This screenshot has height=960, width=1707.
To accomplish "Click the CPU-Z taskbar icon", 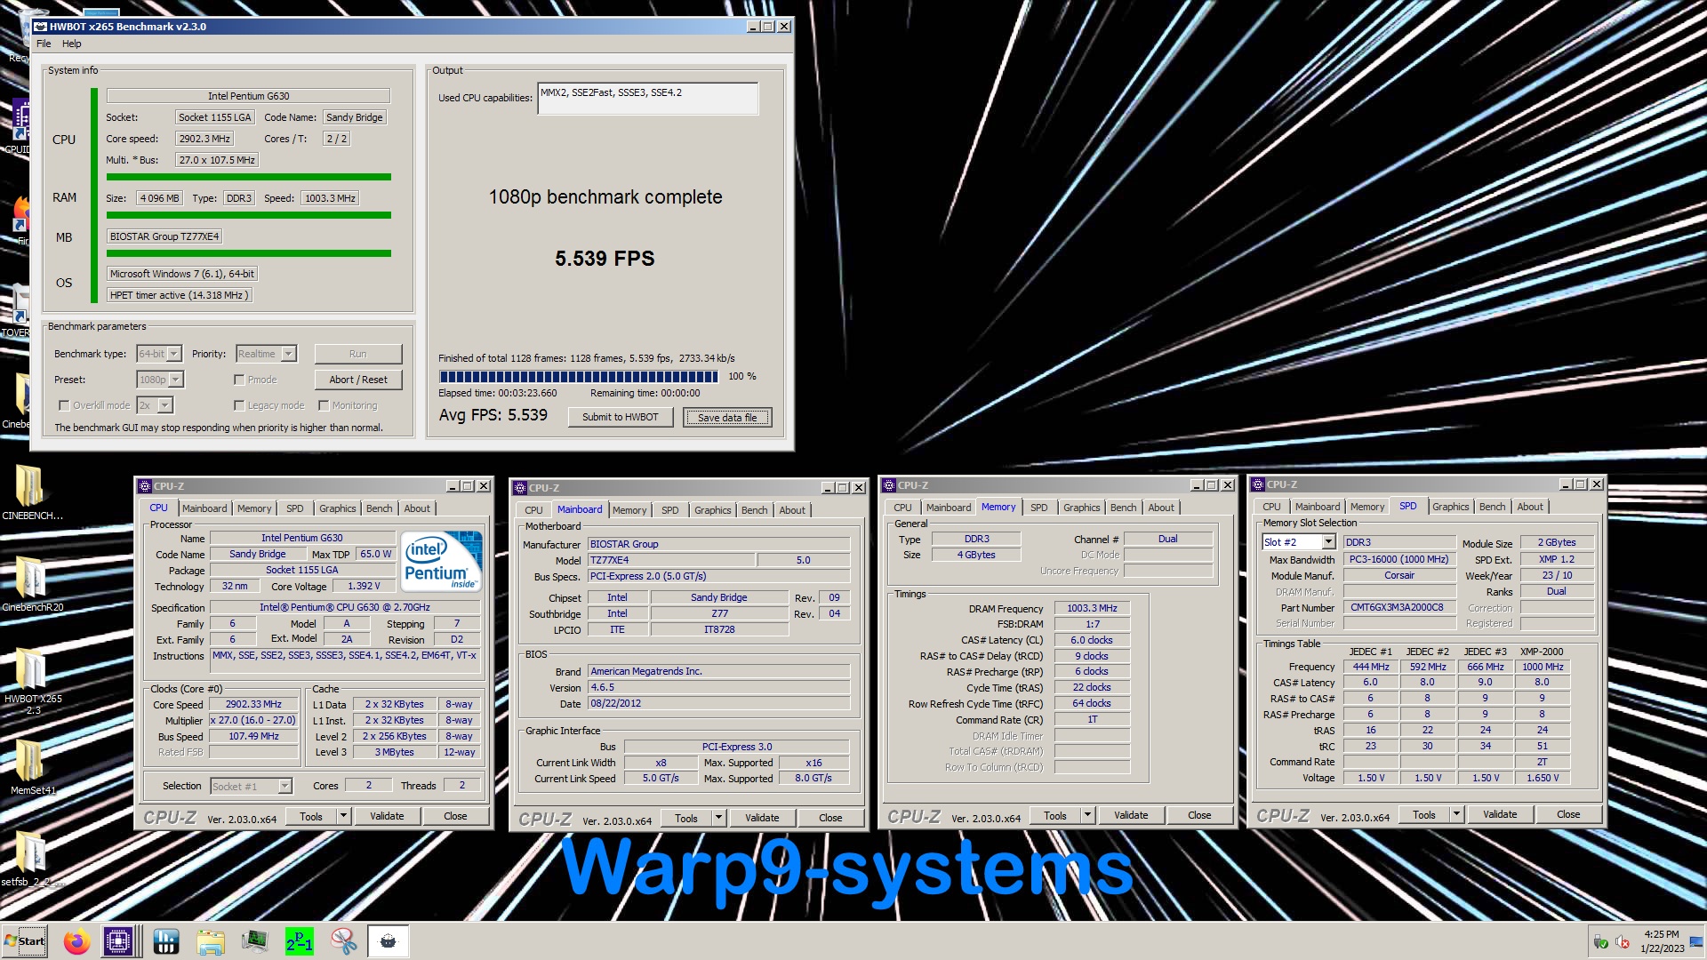I will [118, 941].
